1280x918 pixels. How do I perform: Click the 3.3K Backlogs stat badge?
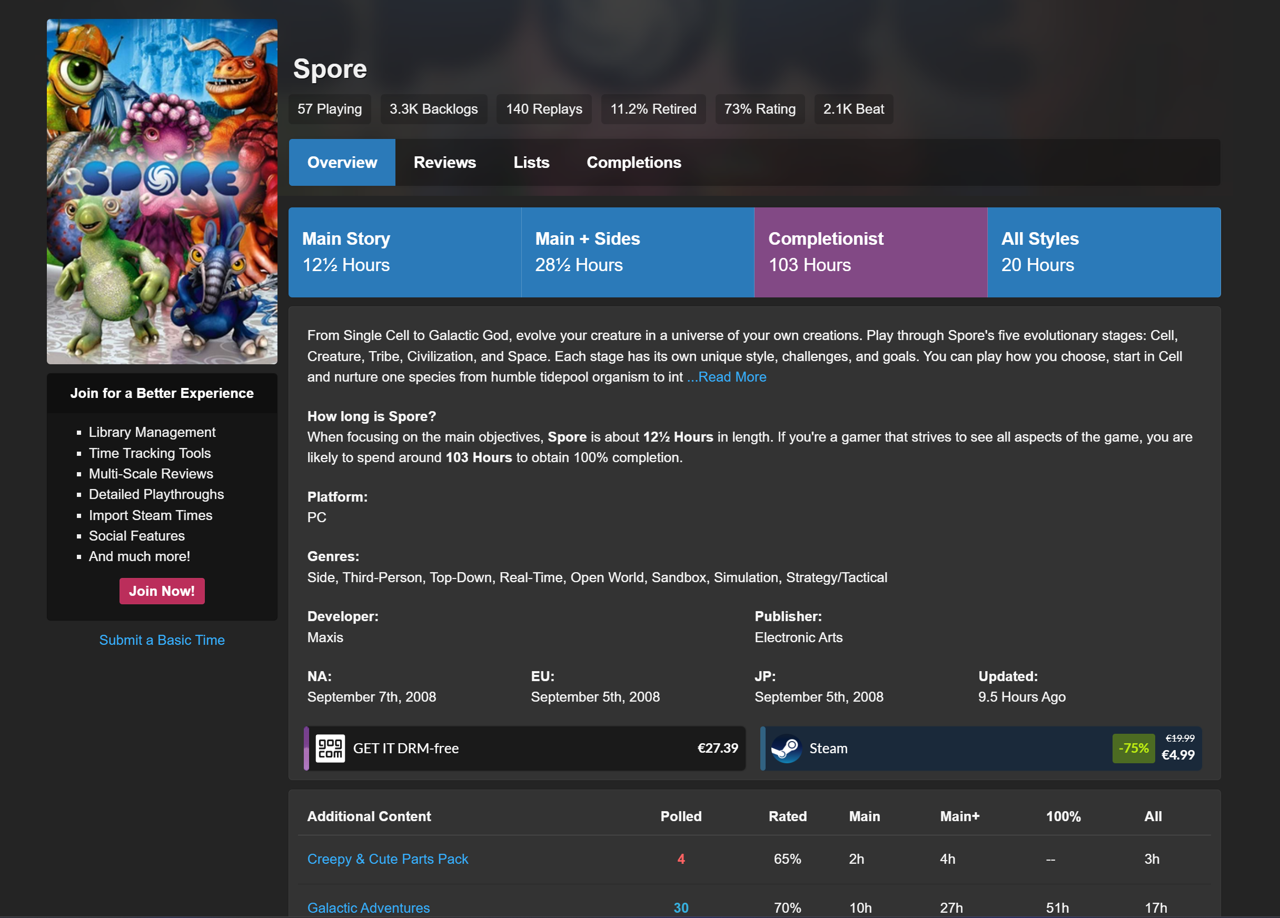click(x=433, y=109)
